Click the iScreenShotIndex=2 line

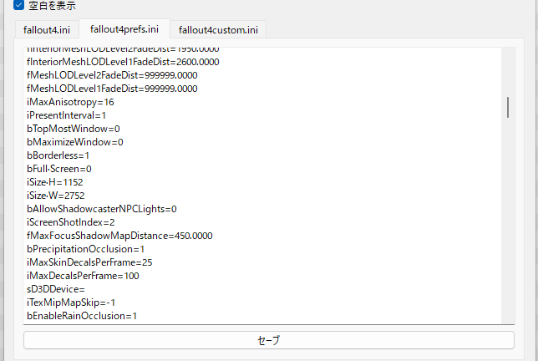tap(71, 222)
